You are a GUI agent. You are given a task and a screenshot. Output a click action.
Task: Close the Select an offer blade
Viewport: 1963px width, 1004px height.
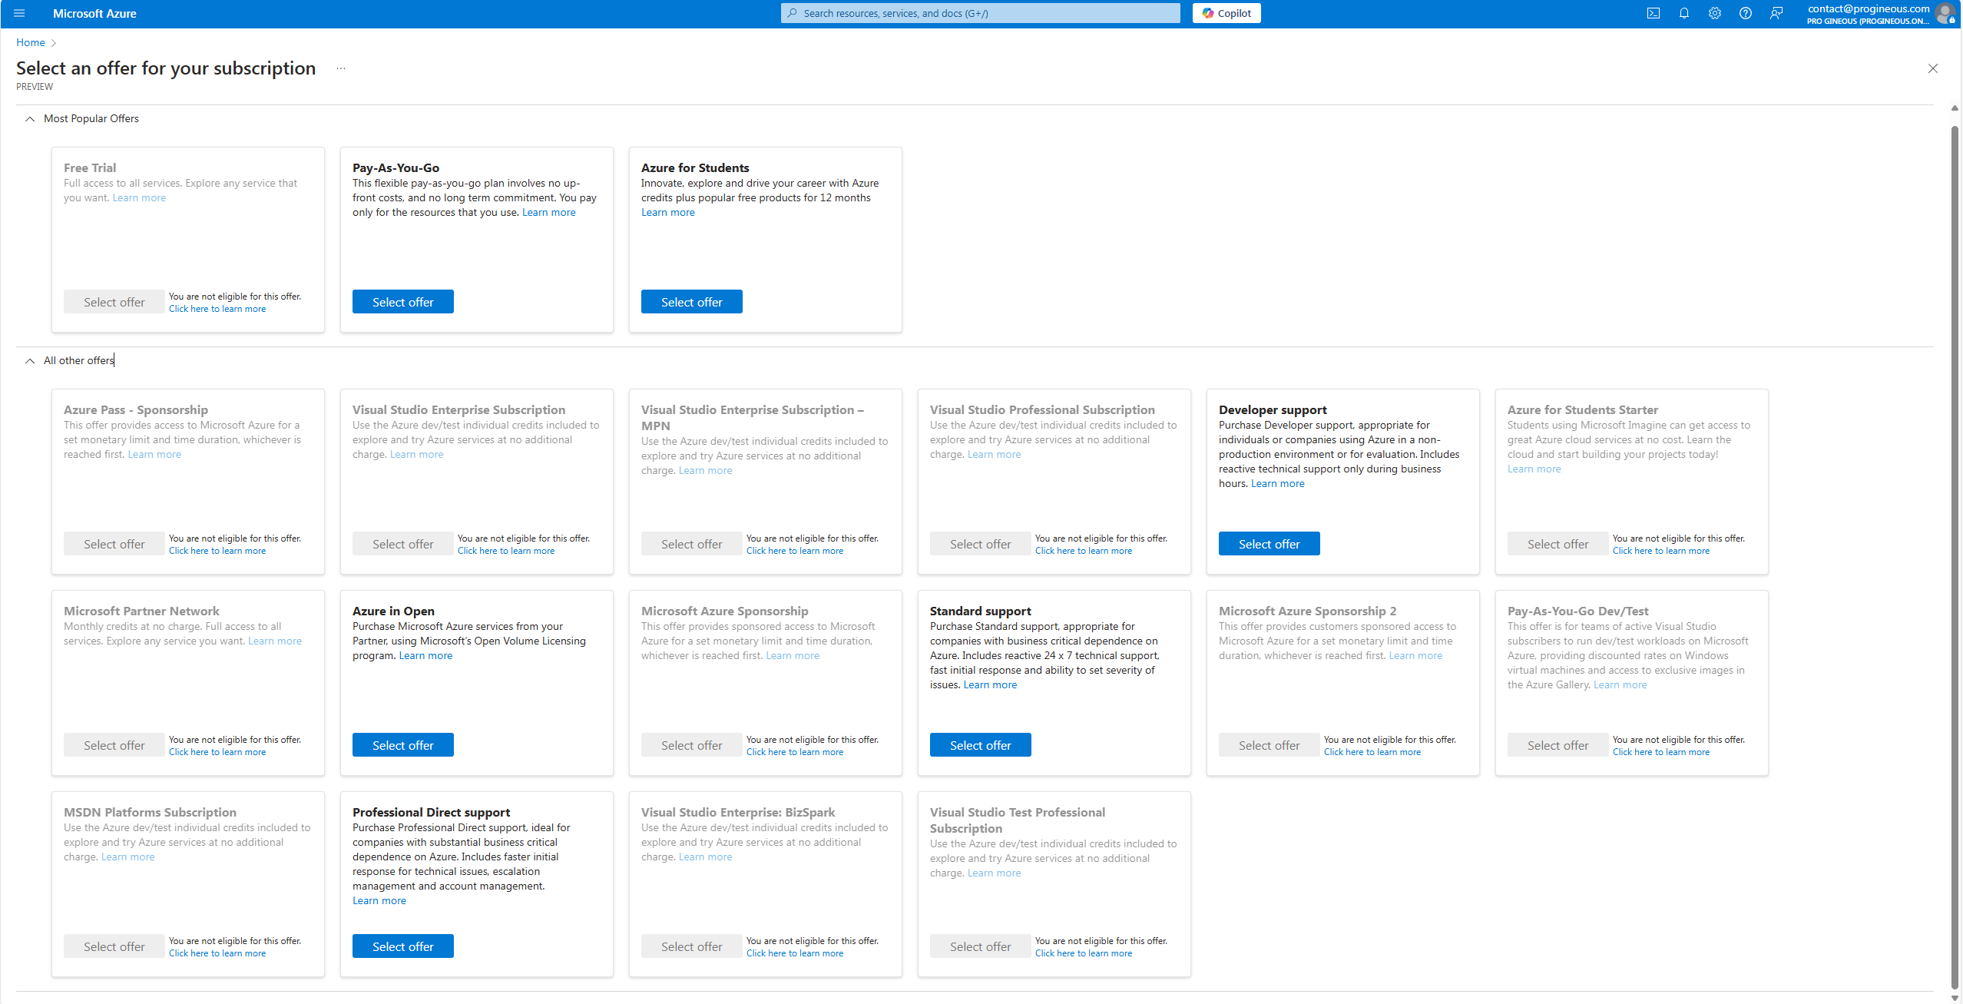tap(1932, 68)
